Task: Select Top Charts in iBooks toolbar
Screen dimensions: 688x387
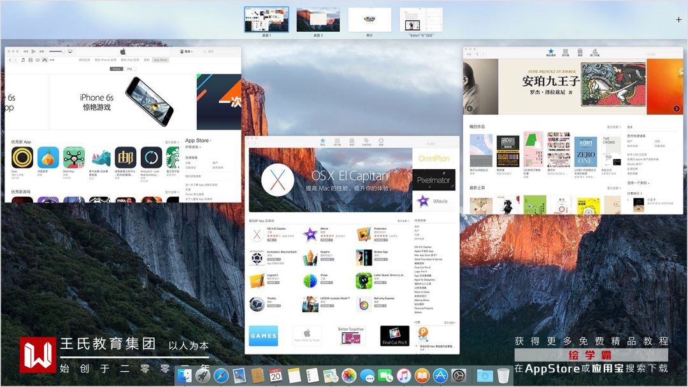Action: pyautogui.click(x=566, y=53)
